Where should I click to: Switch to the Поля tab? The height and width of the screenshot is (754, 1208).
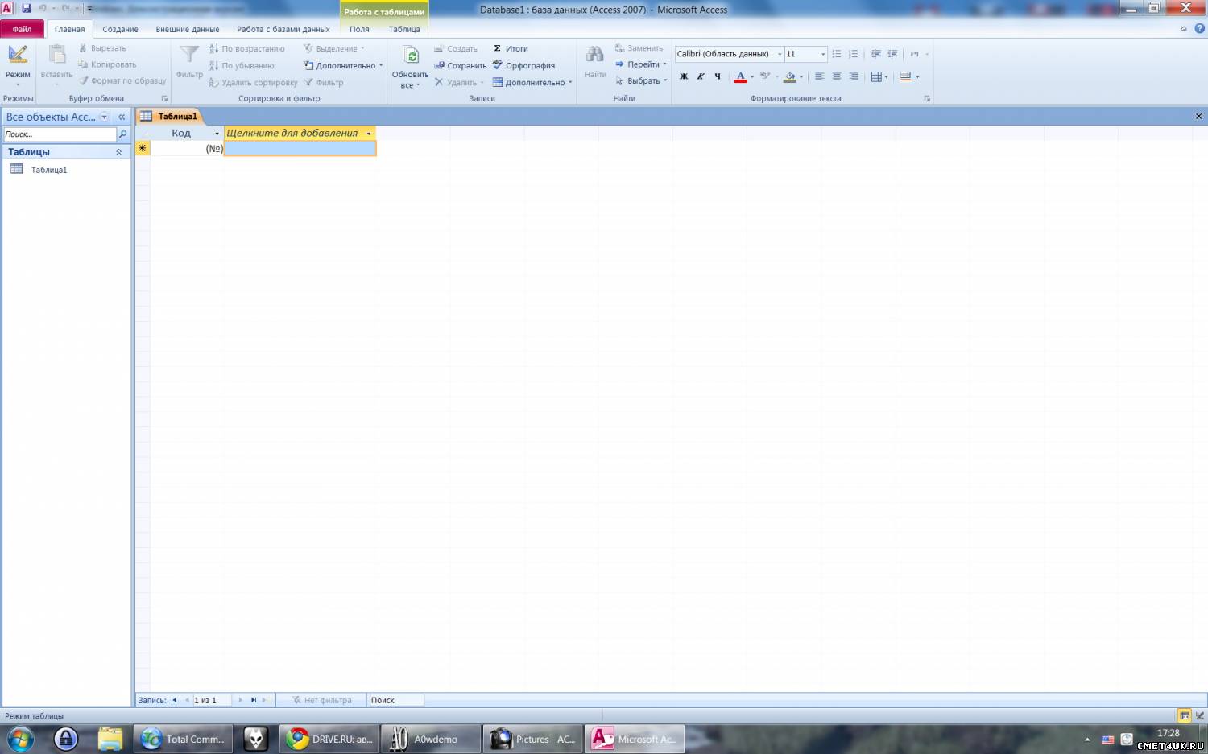(x=359, y=29)
